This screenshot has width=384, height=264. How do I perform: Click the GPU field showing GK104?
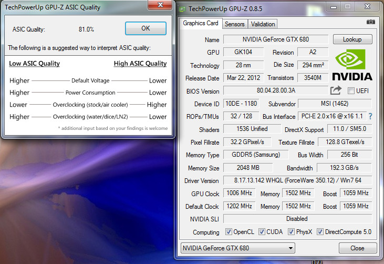[243, 52]
